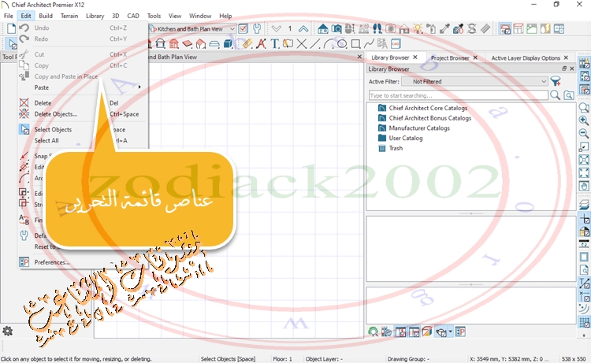Click the Library Browser magnifier search icon
This screenshot has height=363, width=591.
[555, 95]
